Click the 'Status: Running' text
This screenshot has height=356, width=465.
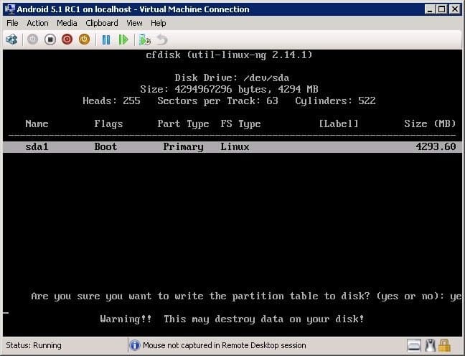coord(34,345)
